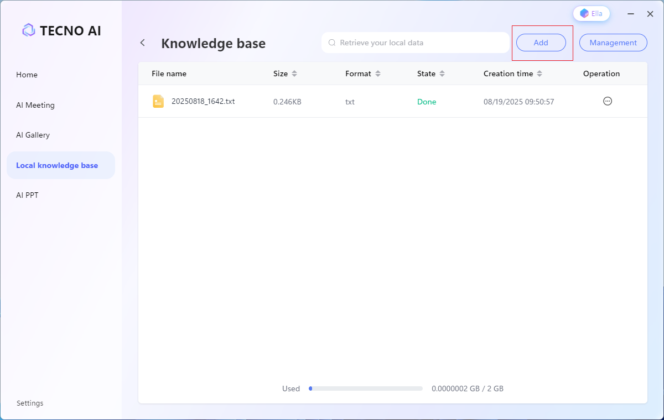This screenshot has height=420, width=664.
Task: Go to Home in sidebar
Action: tap(27, 75)
